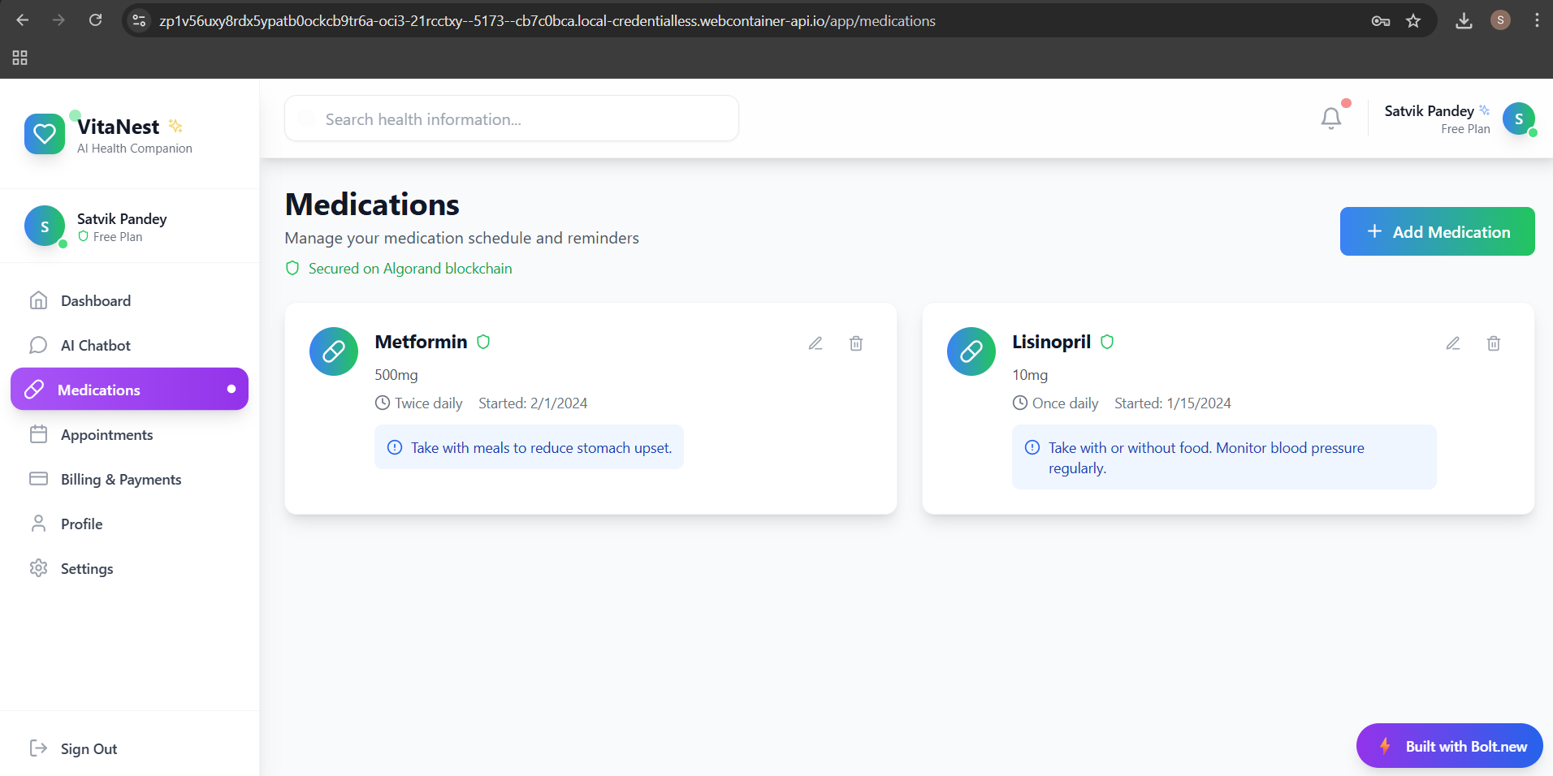Delete the Lisinopril medication
Viewport: 1553px width, 776px height.
1494,343
